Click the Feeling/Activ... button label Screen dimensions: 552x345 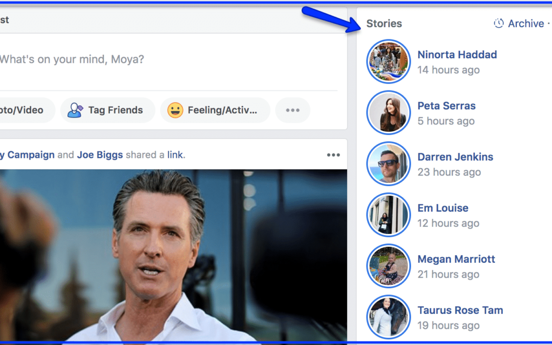click(222, 110)
